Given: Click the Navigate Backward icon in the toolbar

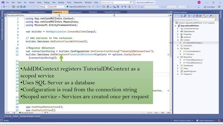Looking at the screenshot, I should [x=4, y=7].
